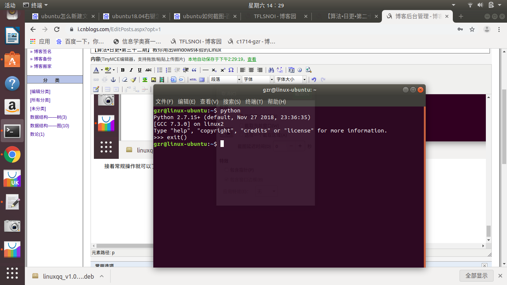
Task: Open terminal 编辑(E) menu
Action: (187, 102)
